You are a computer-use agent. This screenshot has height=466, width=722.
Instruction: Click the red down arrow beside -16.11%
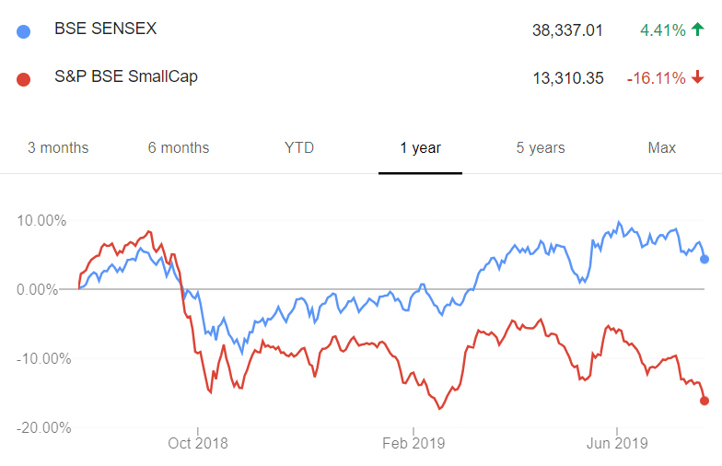(698, 77)
